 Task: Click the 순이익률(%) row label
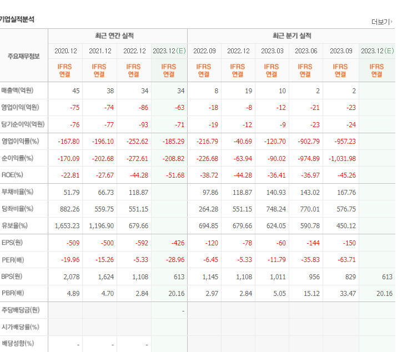coord(17,158)
